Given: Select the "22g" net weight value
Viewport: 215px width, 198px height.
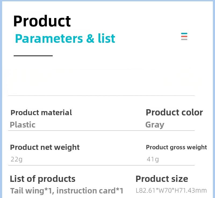Looking at the screenshot, I should click(x=16, y=159).
